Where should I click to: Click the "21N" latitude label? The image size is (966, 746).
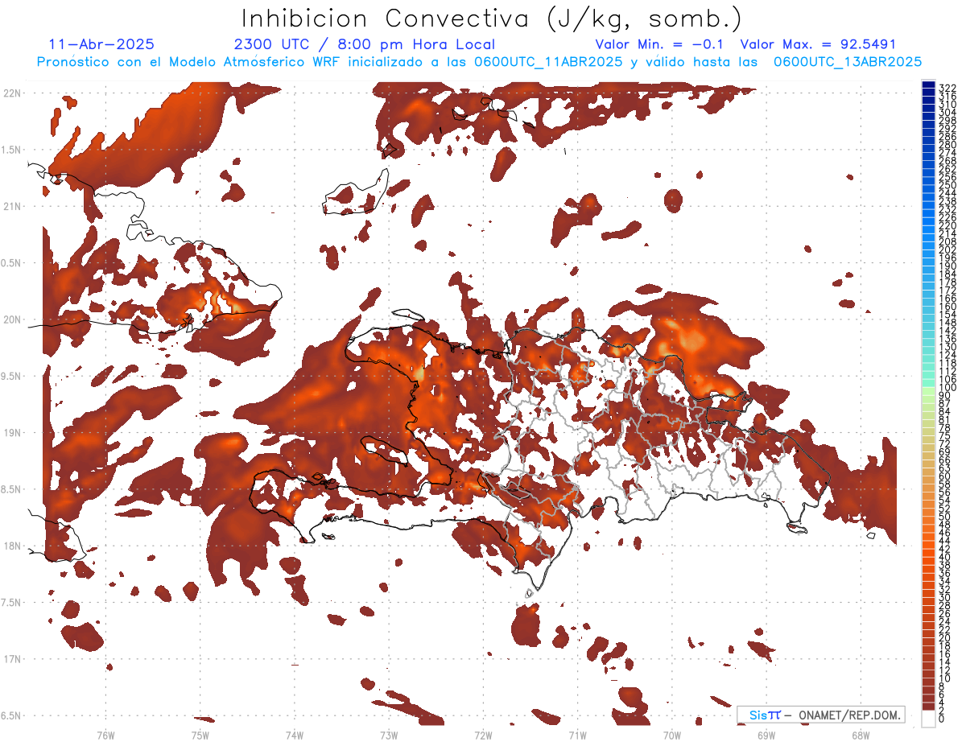point(11,206)
